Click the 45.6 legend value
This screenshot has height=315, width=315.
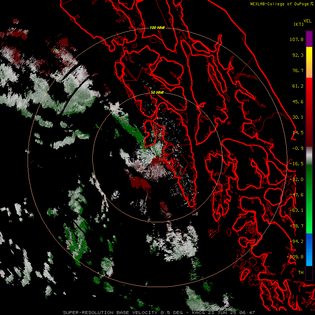[x=298, y=101]
